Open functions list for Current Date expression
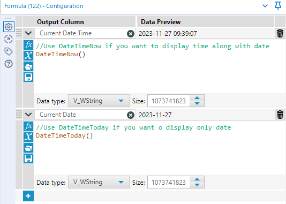Image resolution: width=286 pixels, height=204 pixels. coord(28,126)
